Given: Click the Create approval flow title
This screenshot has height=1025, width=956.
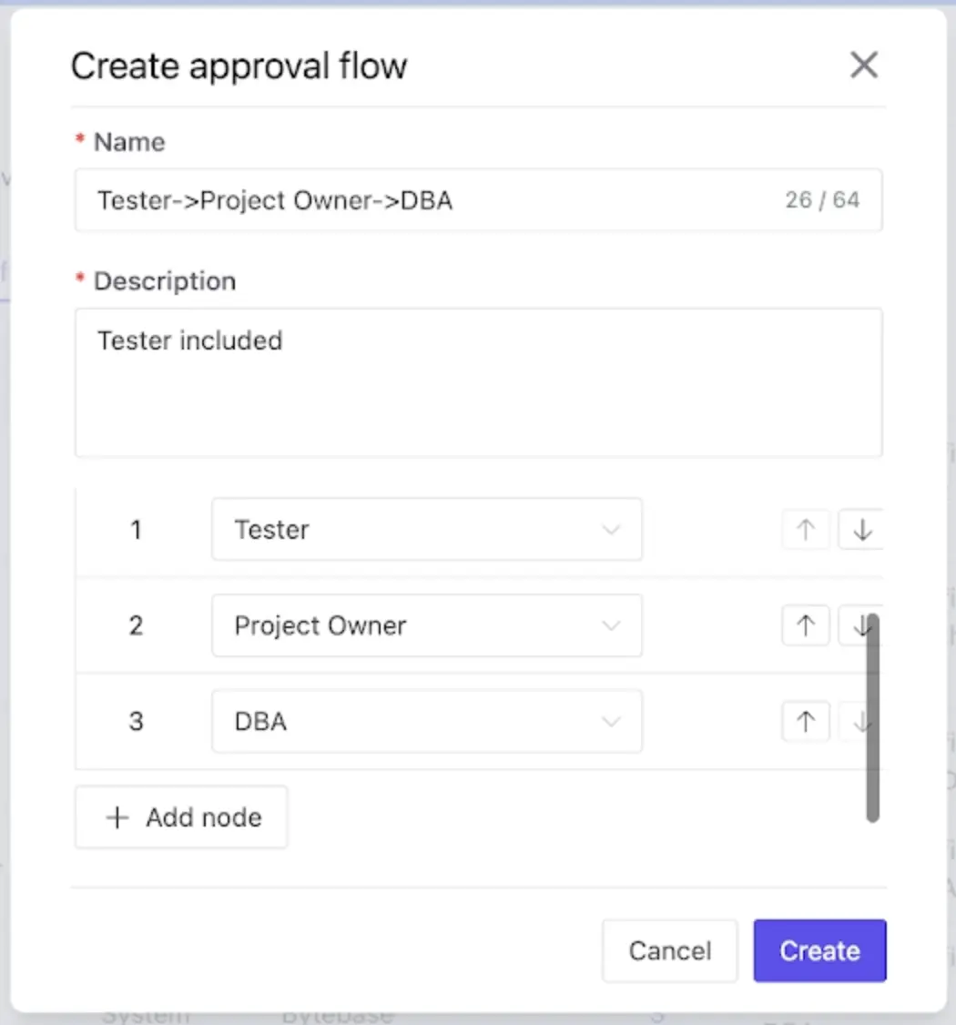Looking at the screenshot, I should 239,65.
